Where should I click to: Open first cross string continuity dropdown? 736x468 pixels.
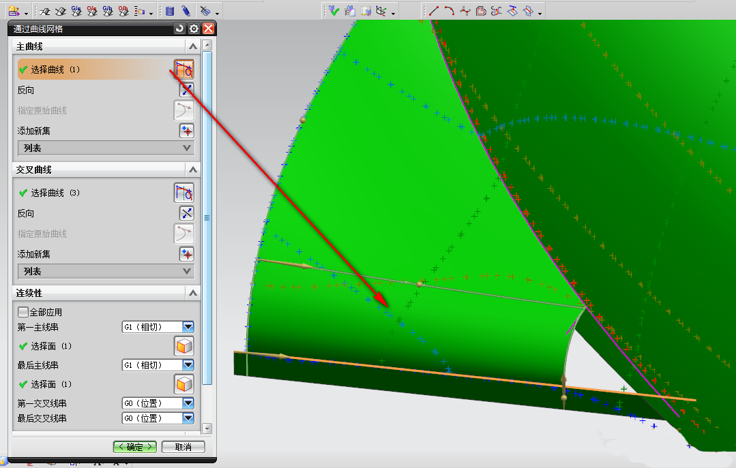(x=188, y=403)
